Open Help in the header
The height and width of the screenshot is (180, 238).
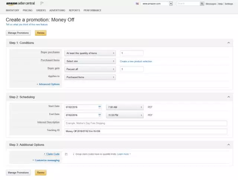[x=221, y=4]
